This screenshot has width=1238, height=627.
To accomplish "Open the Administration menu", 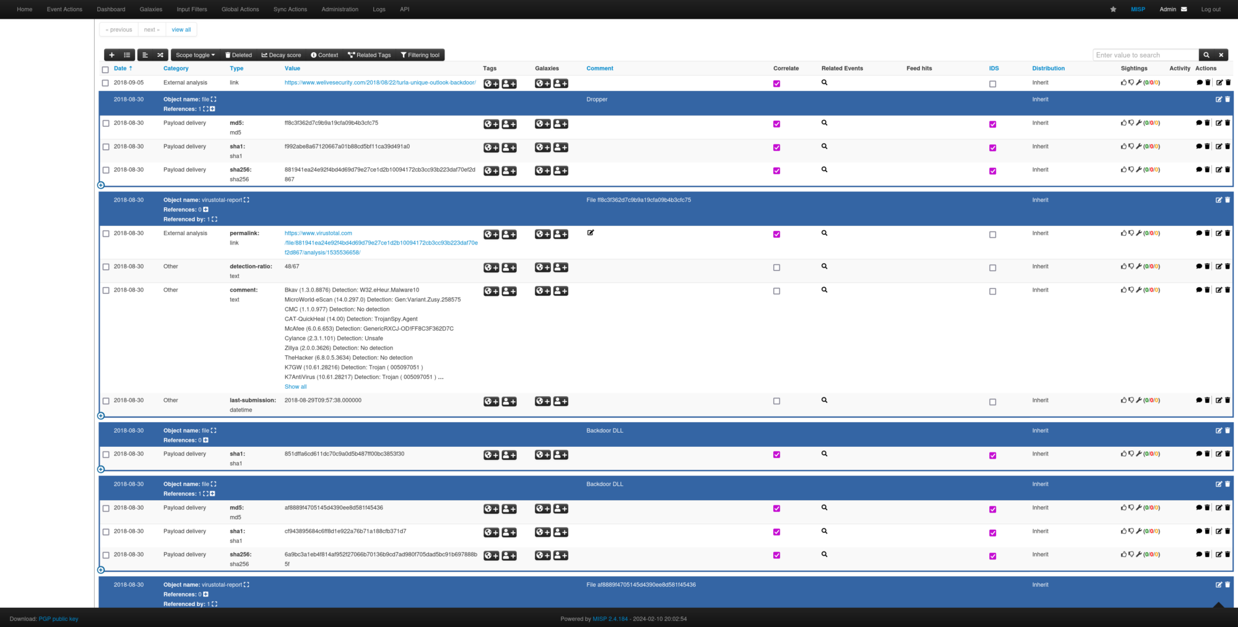I will [x=339, y=9].
